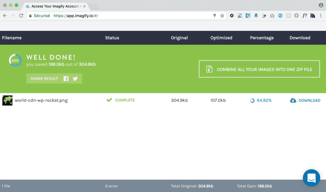Image resolution: width=326 pixels, height=192 pixels.
Task: Open the Chrome three-dot menu
Action: coord(321,16)
